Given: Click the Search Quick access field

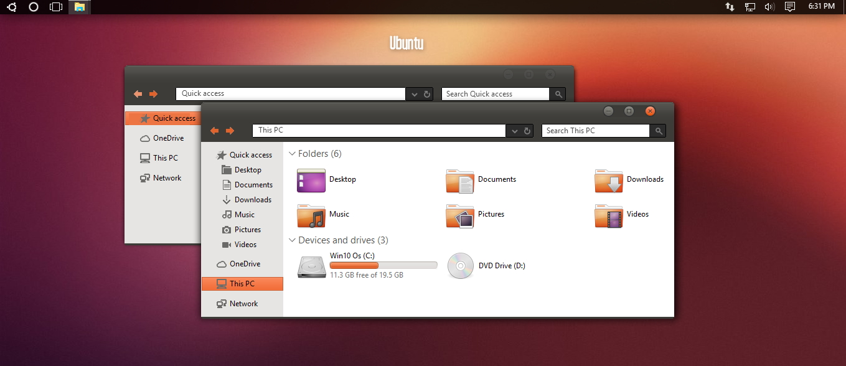Looking at the screenshot, I should [x=496, y=94].
